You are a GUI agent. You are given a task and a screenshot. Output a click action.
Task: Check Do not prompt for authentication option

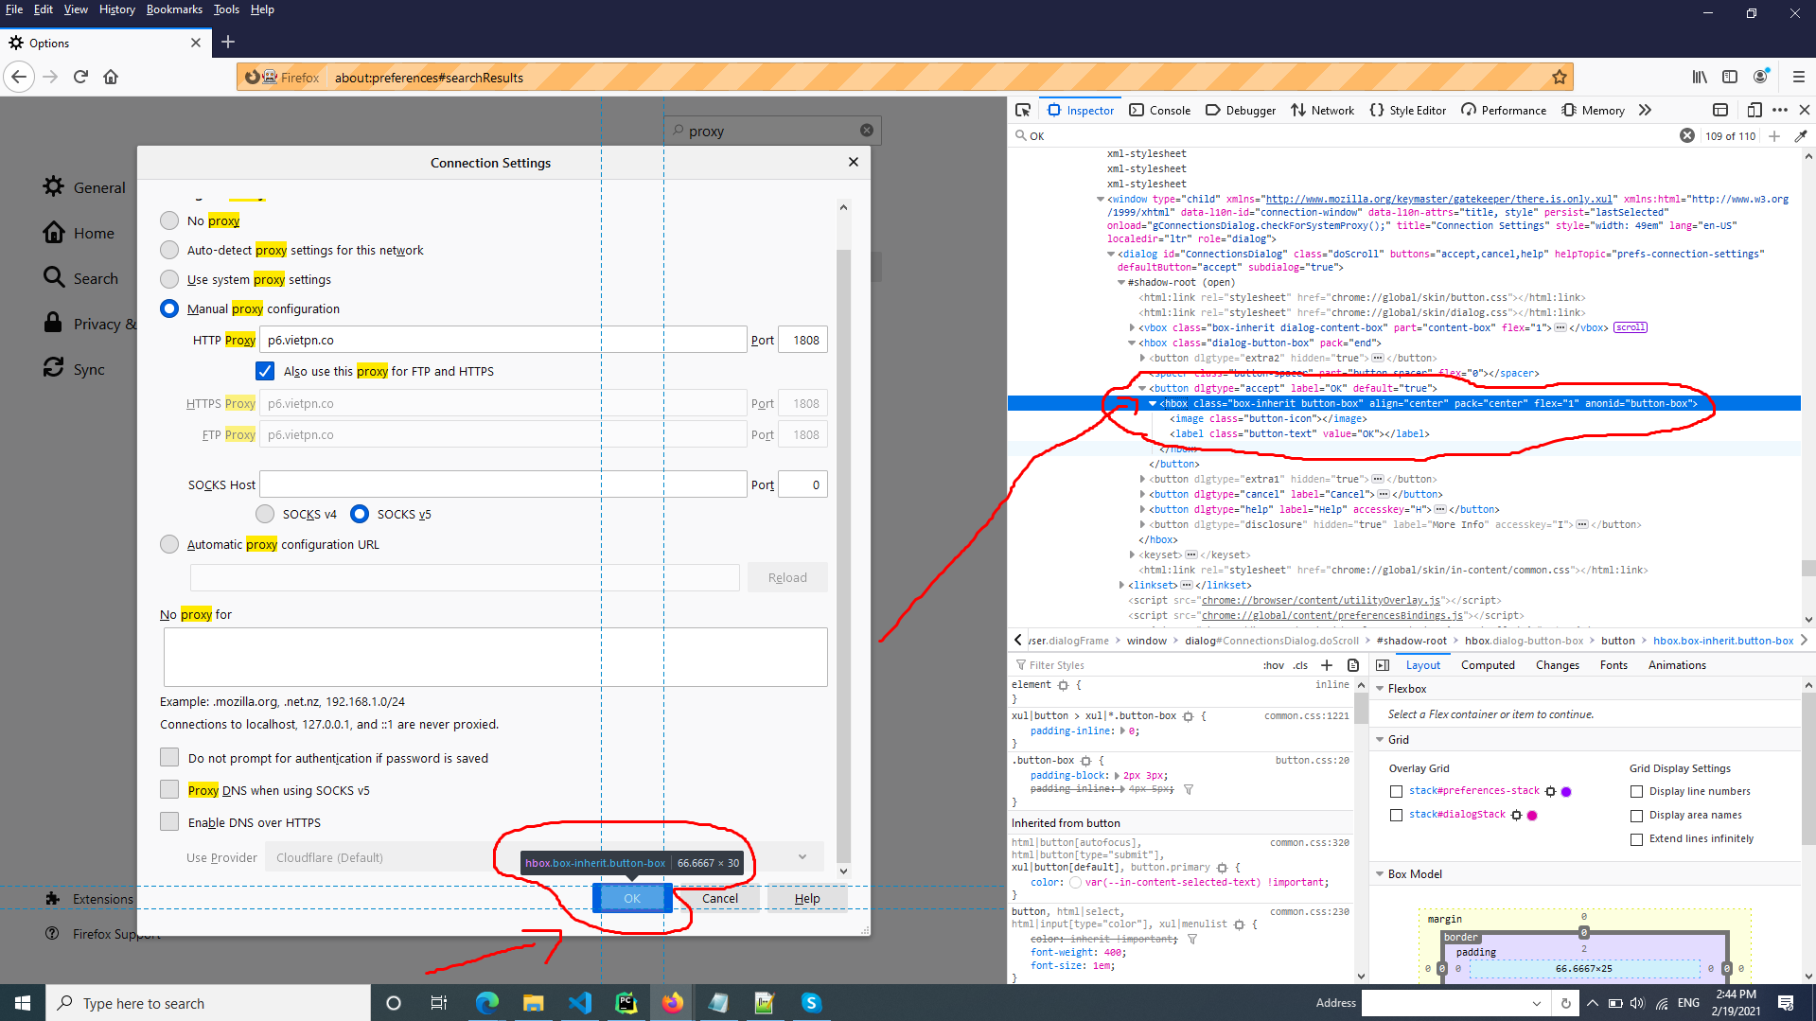(x=169, y=757)
